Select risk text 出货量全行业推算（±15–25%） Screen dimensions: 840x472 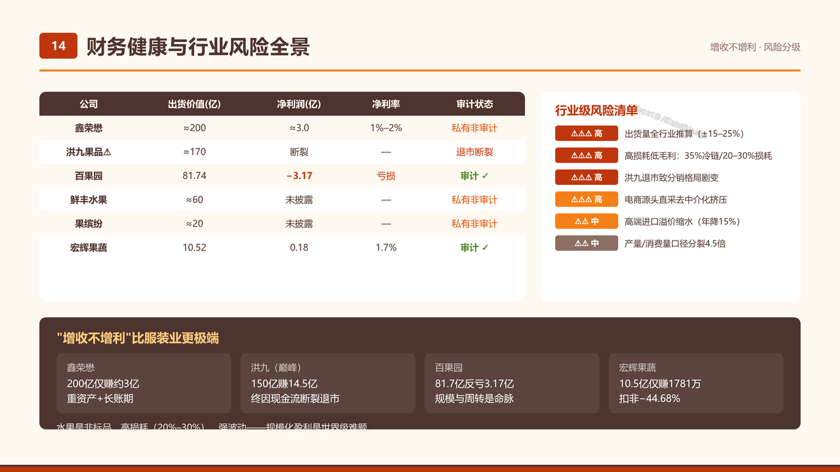click(684, 134)
